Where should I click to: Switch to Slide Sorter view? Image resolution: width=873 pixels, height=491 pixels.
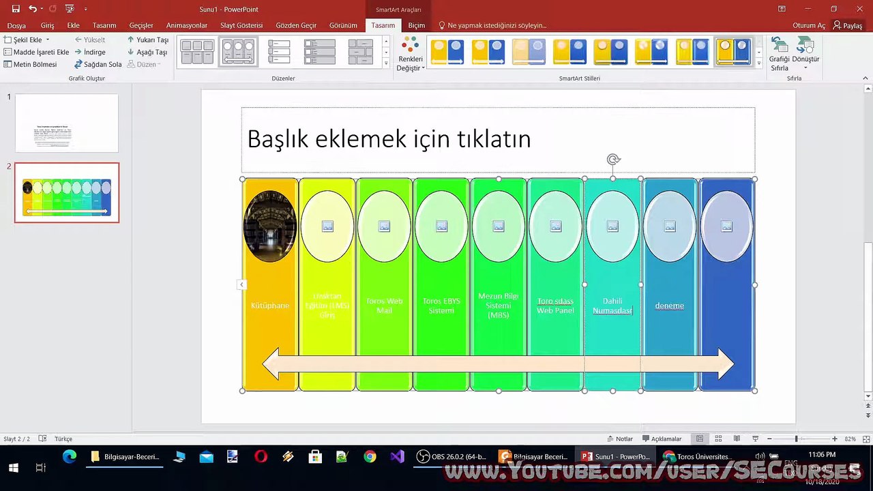point(718,438)
